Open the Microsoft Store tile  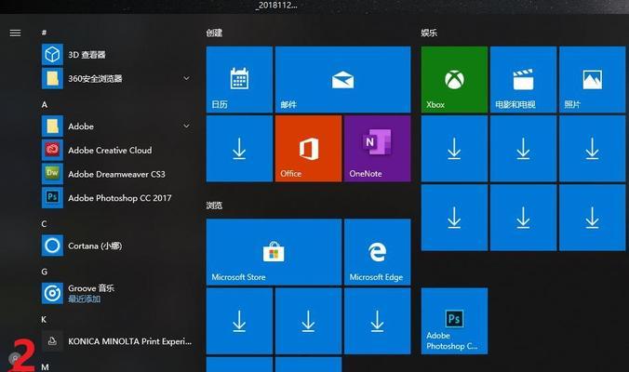[x=274, y=252]
